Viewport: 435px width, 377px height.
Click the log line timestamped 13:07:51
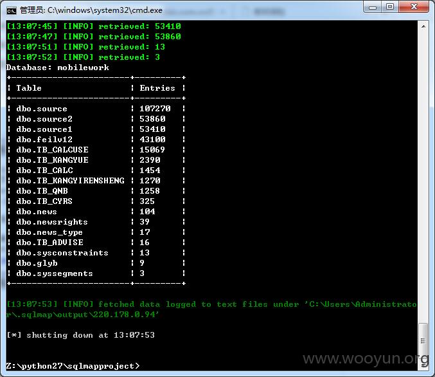pos(85,47)
